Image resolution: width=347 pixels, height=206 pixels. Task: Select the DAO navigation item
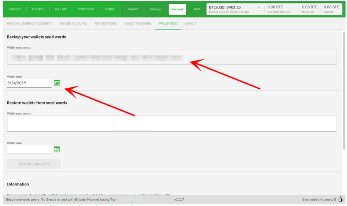point(197,9)
